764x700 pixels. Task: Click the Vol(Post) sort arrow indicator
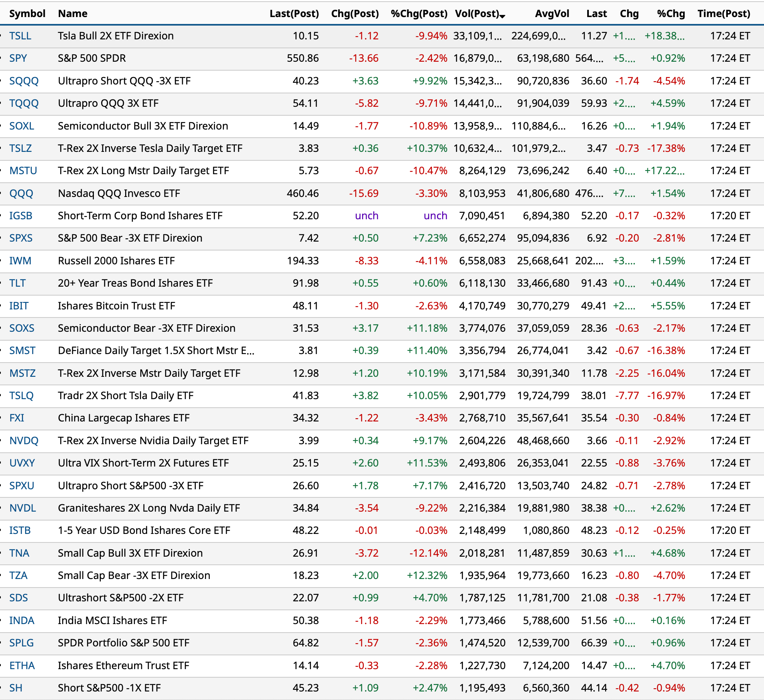pyautogui.click(x=502, y=16)
